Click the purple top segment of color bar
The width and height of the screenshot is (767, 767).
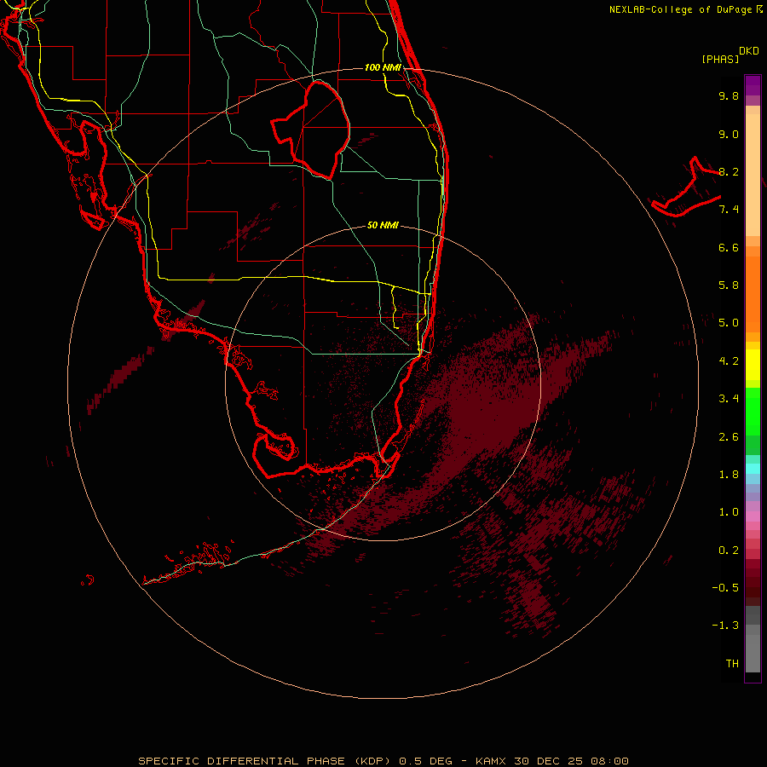tap(753, 85)
